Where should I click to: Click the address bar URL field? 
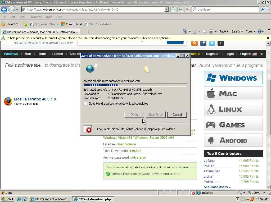(93, 10)
